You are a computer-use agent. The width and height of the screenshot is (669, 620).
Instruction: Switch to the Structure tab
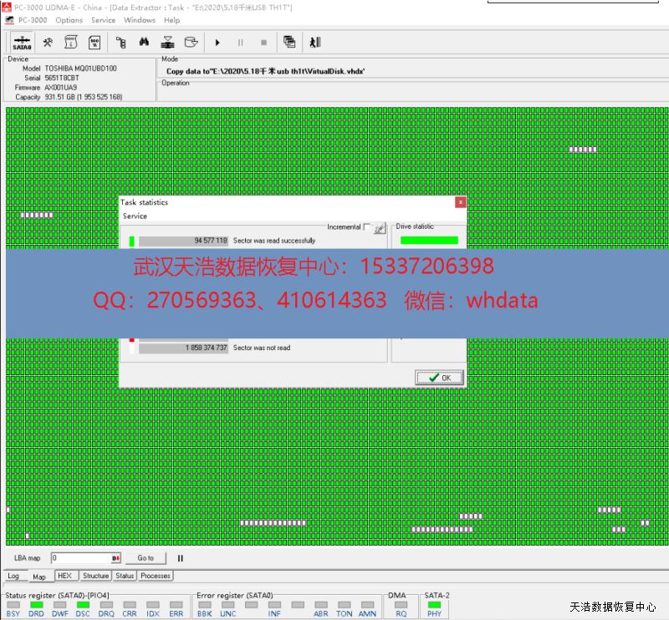pos(95,576)
